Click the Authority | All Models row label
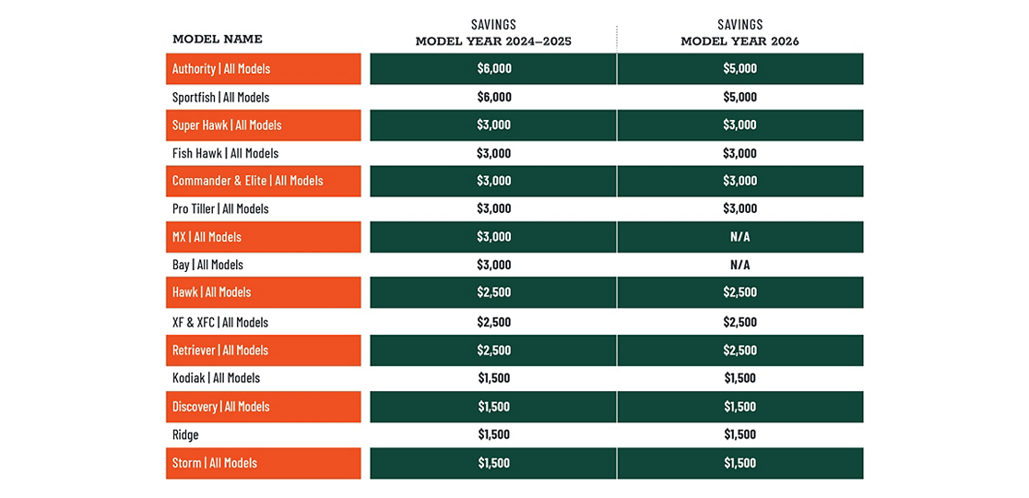The width and height of the screenshot is (1029, 498). (x=221, y=69)
